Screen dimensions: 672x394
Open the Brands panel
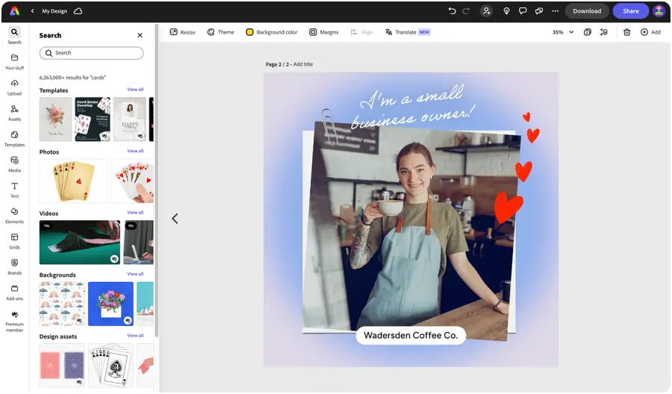pos(14,266)
